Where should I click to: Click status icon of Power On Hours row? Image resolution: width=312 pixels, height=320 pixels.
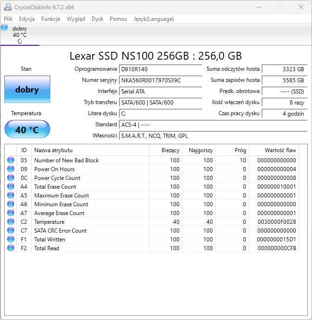tap(11, 169)
